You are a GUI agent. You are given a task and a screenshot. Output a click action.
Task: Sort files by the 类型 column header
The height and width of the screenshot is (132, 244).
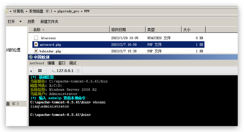pos(164,29)
